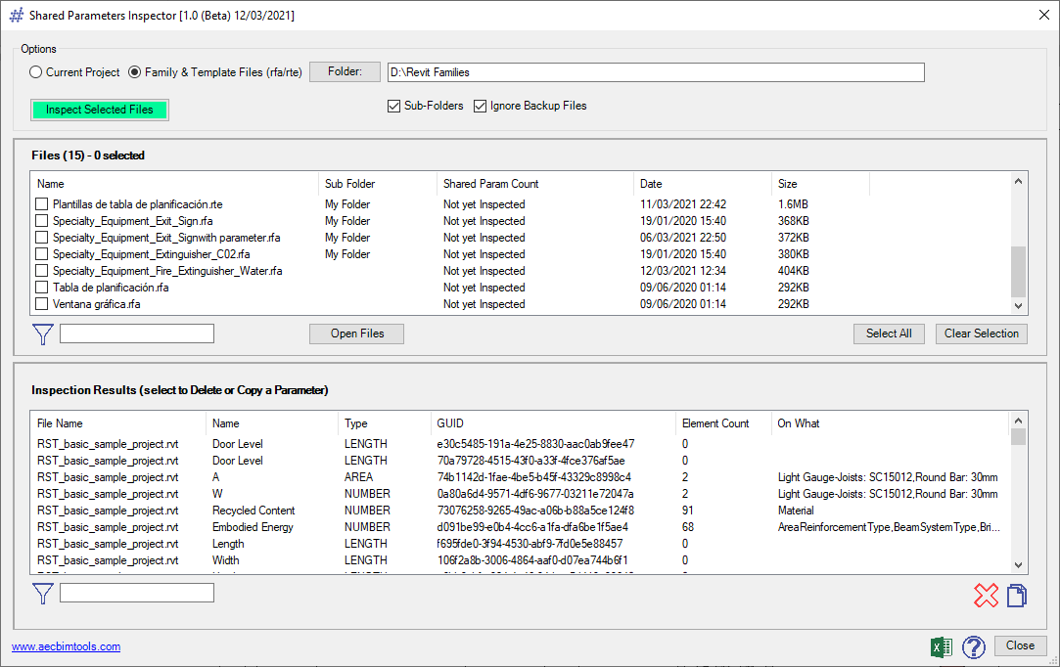Click the copy parameter pages icon
The height and width of the screenshot is (667, 1060).
pyautogui.click(x=1016, y=595)
